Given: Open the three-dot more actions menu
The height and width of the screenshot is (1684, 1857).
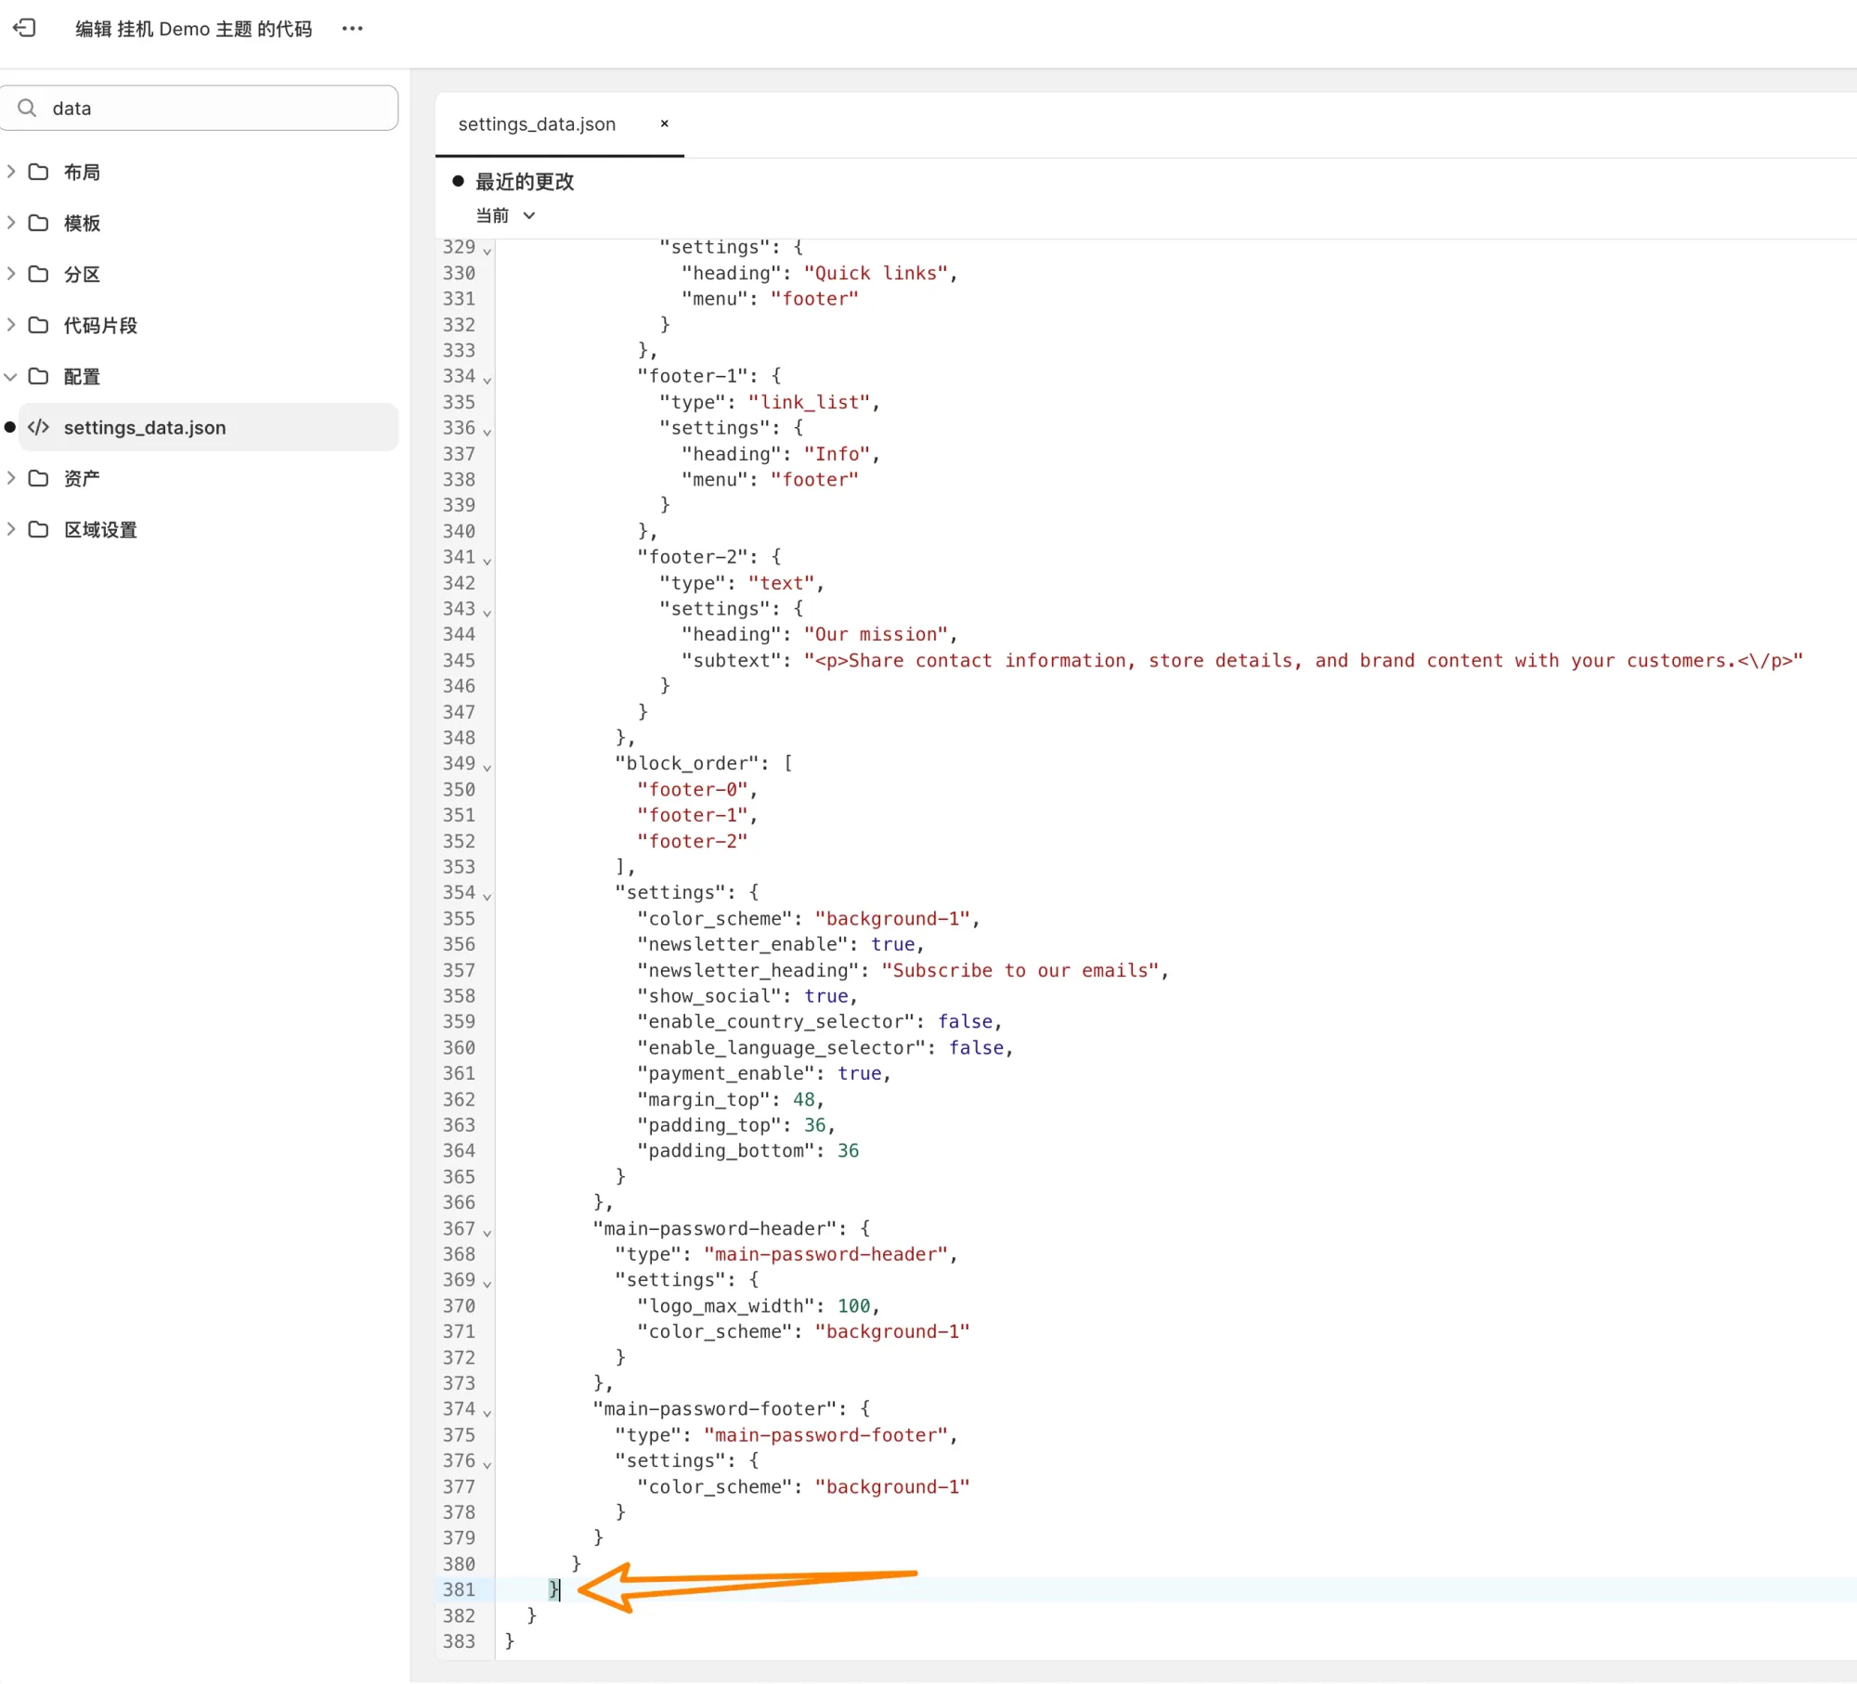Looking at the screenshot, I should coord(352,29).
